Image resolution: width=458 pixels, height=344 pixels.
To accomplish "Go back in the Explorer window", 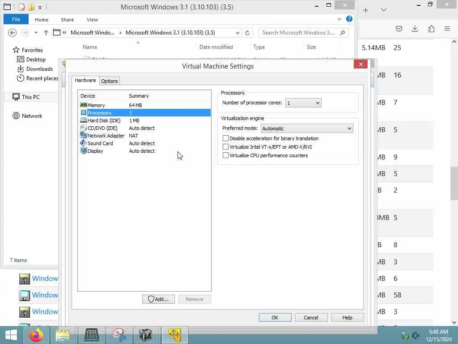I will click(x=12, y=33).
